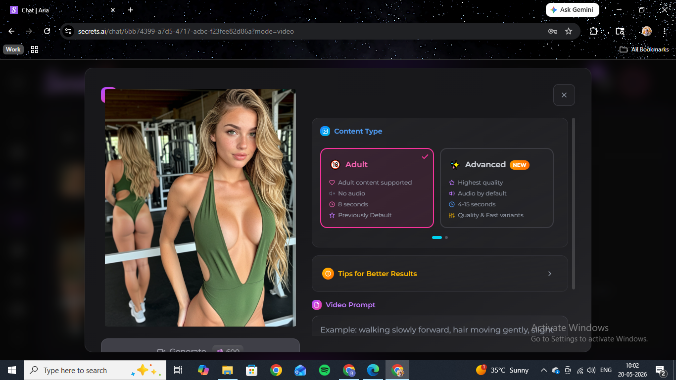Screen dimensions: 676x380
Task: Click the taskbar search box
Action: pyautogui.click(x=95, y=370)
